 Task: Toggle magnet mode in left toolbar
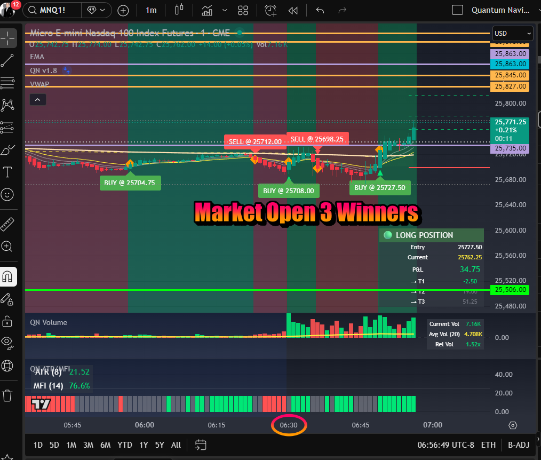(x=8, y=276)
